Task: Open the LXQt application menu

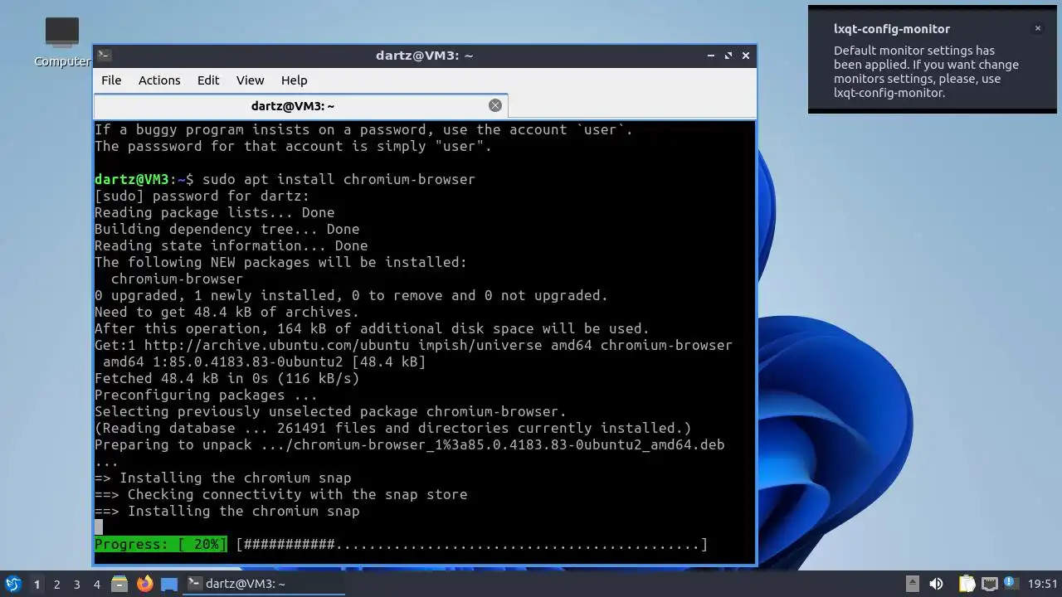Action: [x=13, y=584]
